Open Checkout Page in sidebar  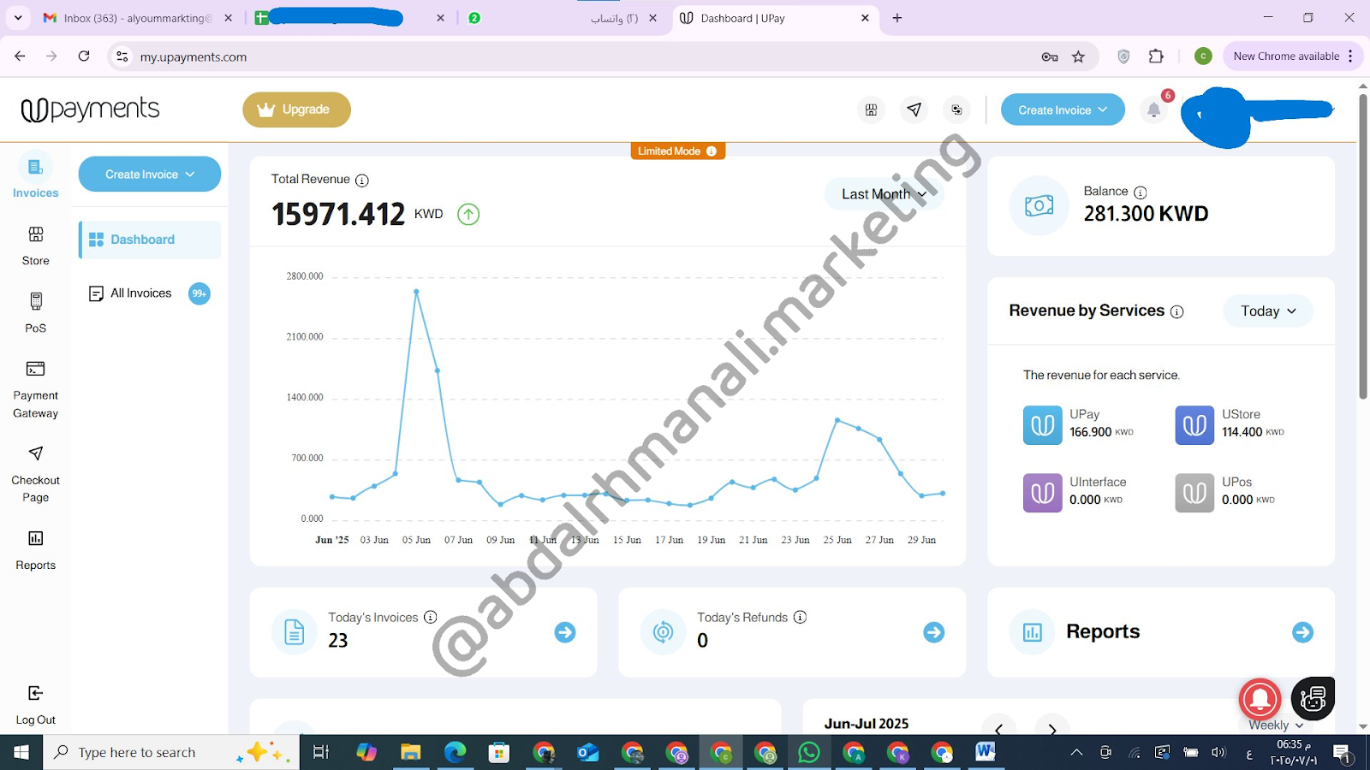[35, 474]
